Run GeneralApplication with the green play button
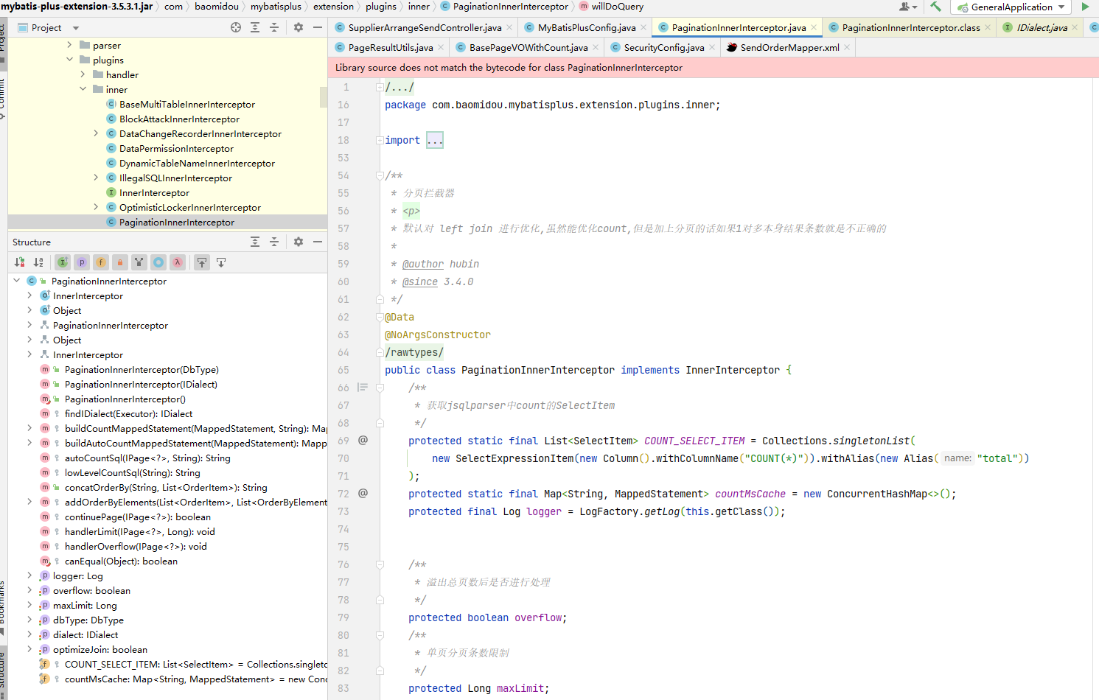 pyautogui.click(x=1085, y=7)
